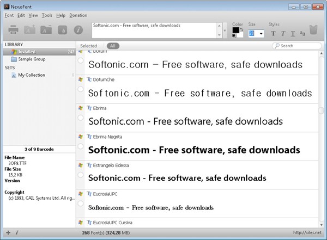
Task: Select My Collection set
Action: 32,75
